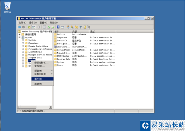
Task: Click the funnel filter options toolbar icon
Action: click(81, 27)
